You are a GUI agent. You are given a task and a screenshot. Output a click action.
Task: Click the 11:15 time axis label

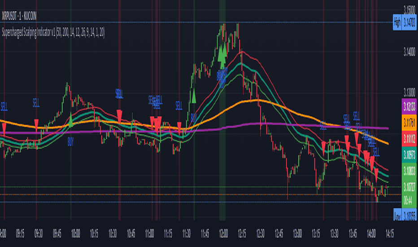168,234
